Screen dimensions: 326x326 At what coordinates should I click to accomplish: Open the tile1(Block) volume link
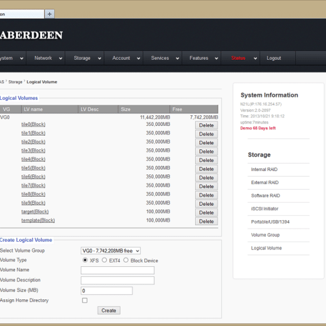coord(33,133)
